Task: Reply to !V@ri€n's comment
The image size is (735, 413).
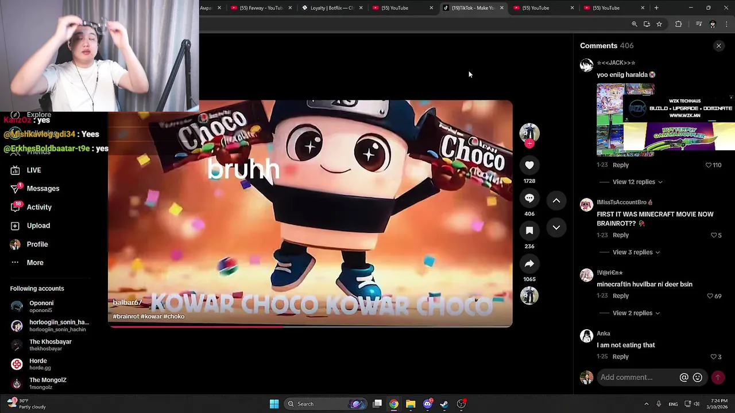Action: pyautogui.click(x=621, y=296)
